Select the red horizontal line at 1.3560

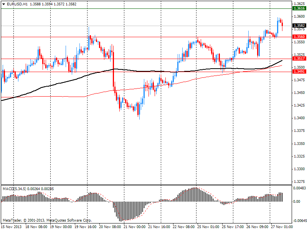tap(153, 37)
